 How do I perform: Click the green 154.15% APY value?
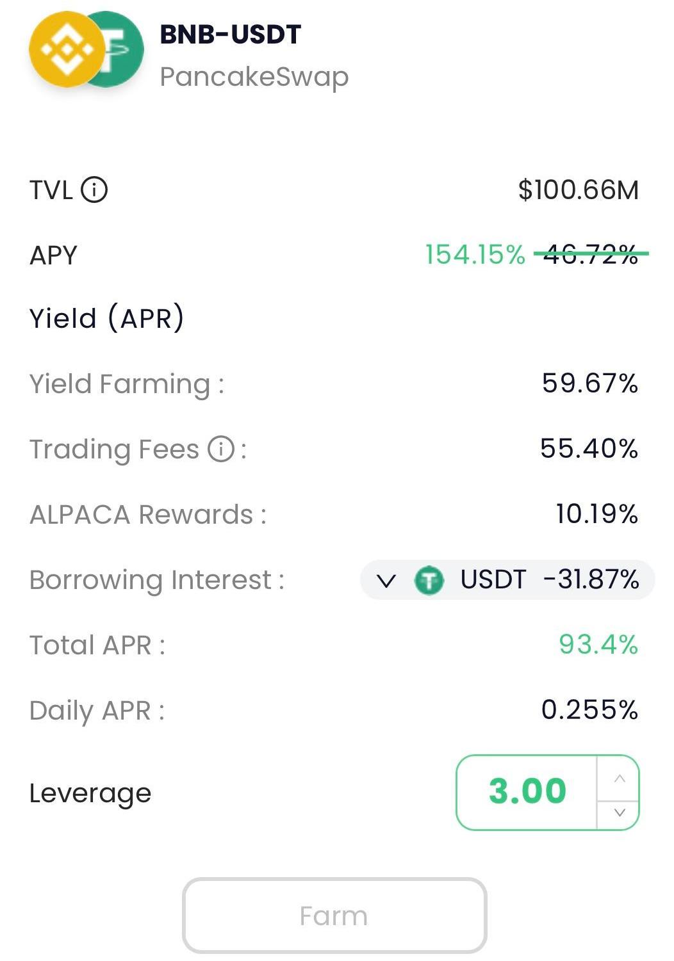point(475,255)
